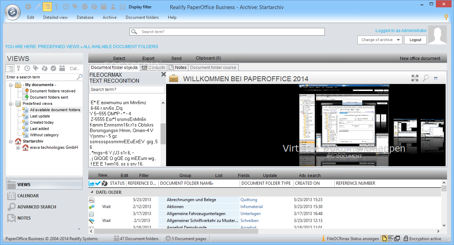Click the main Search term input field

click(227, 32)
